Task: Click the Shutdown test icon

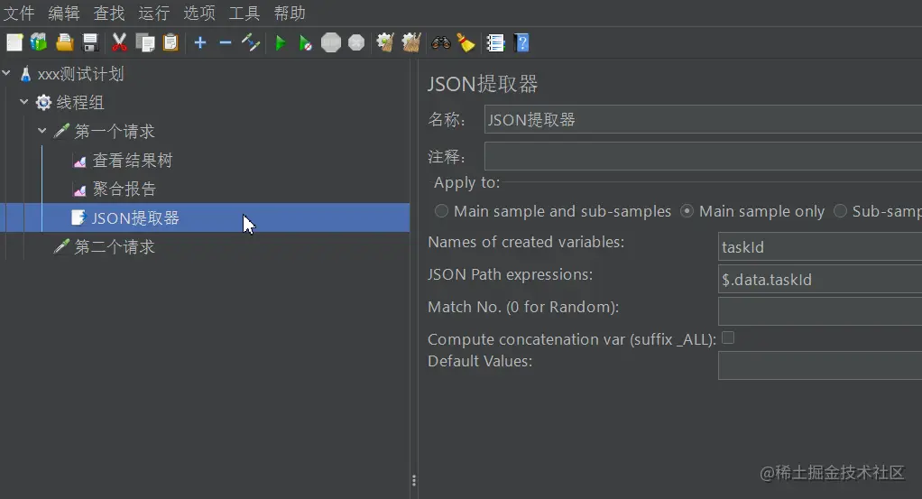Action: click(356, 42)
